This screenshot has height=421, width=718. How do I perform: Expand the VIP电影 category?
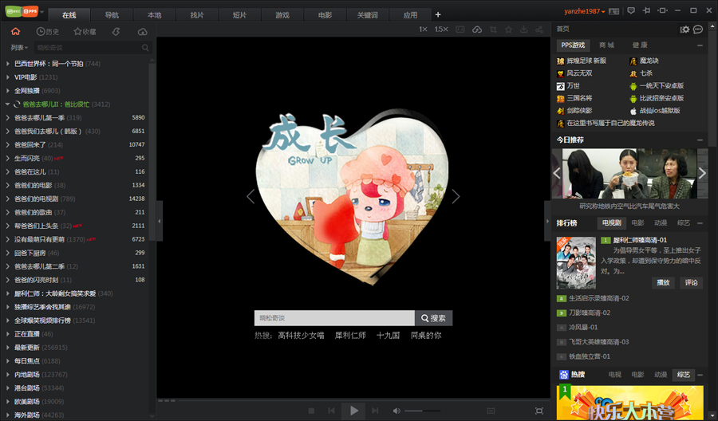tap(9, 77)
